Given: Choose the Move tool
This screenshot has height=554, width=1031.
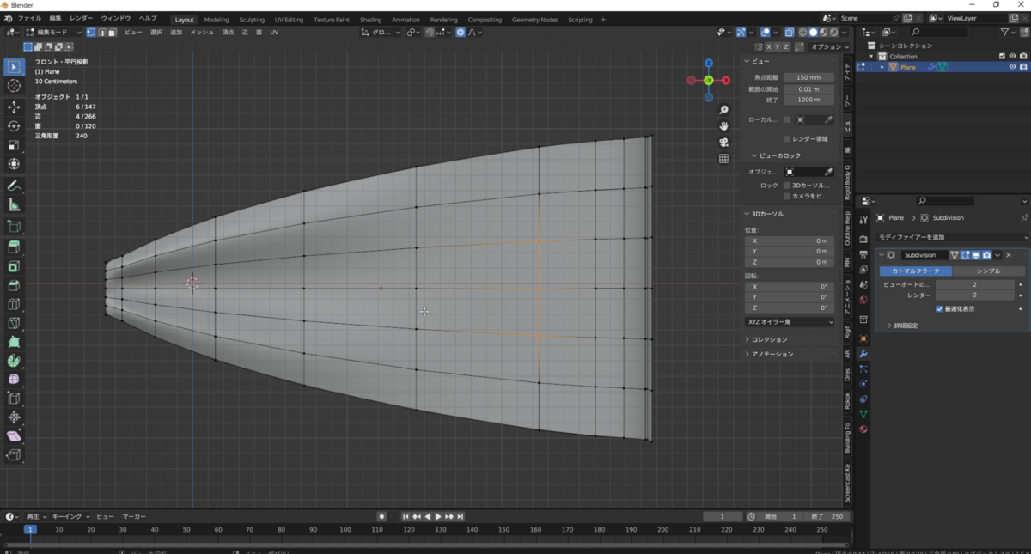Looking at the screenshot, I should click(14, 107).
